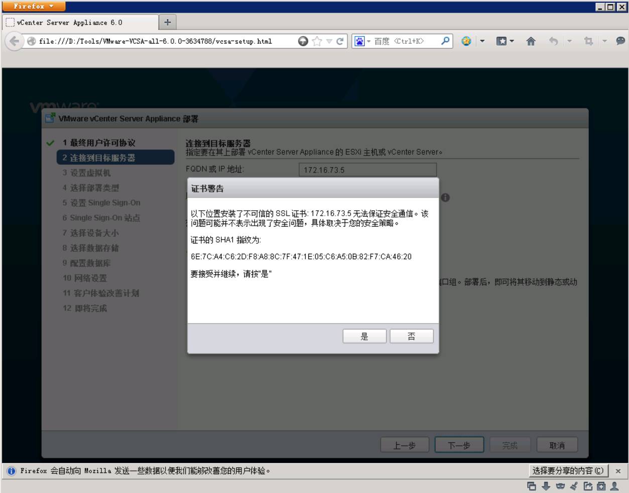Click the text 要接受并继续，请按"是"

pos(231,274)
